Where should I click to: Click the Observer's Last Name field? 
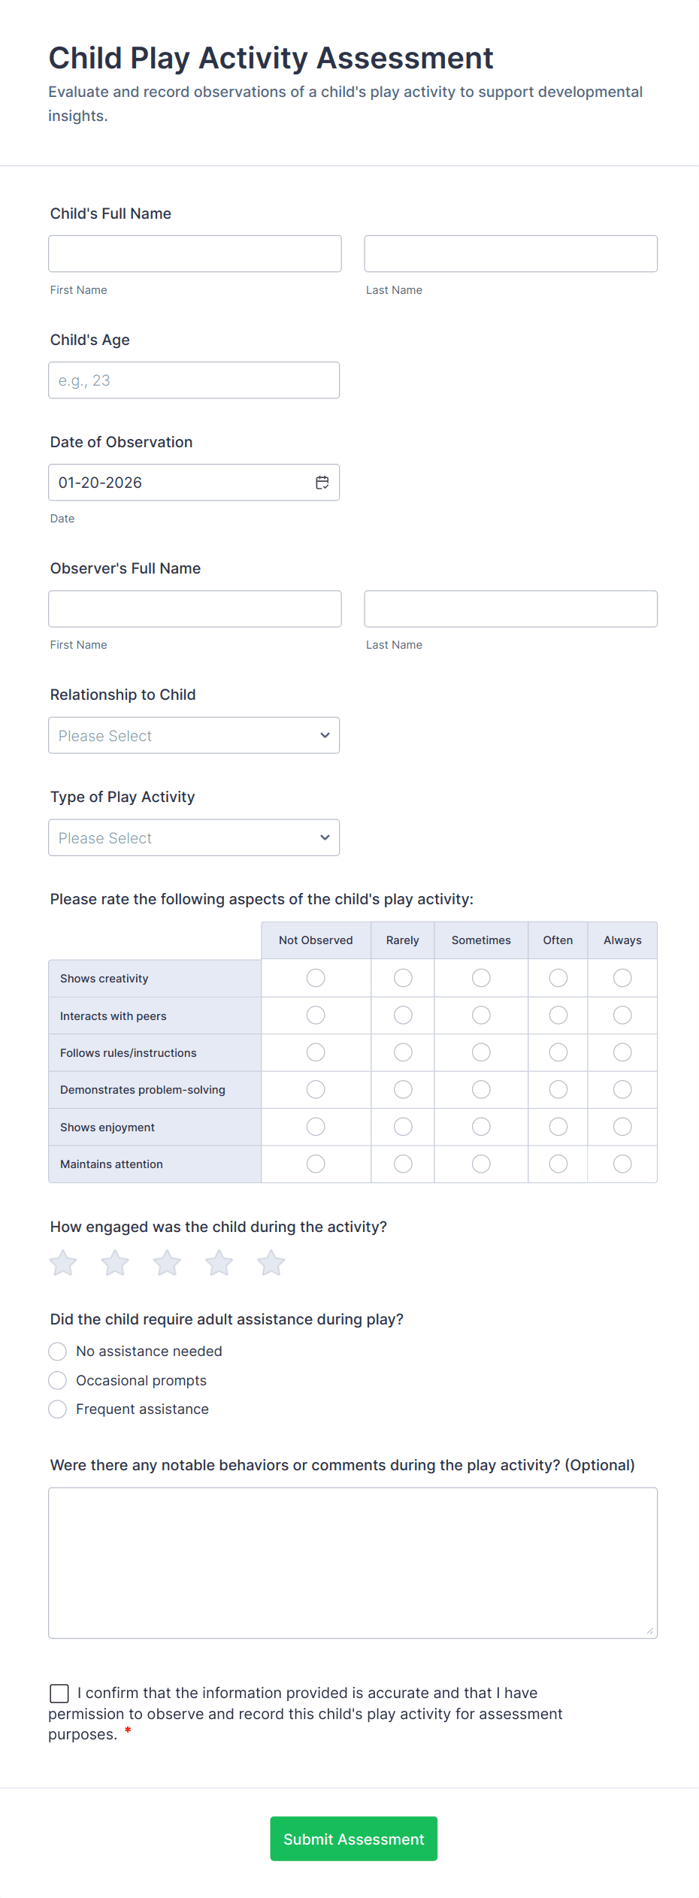pyautogui.click(x=510, y=608)
